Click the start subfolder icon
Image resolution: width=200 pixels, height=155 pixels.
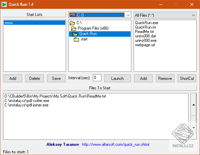point(77,39)
